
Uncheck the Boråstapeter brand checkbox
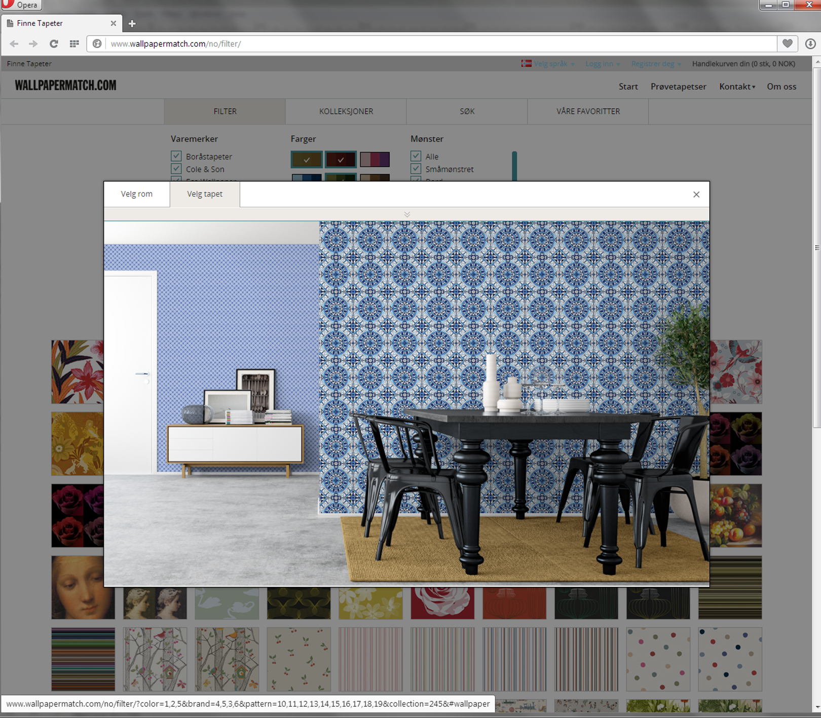click(176, 156)
